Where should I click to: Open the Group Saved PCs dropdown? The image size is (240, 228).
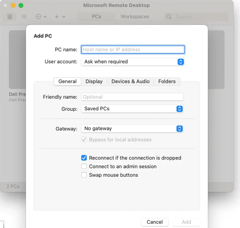tap(132, 109)
